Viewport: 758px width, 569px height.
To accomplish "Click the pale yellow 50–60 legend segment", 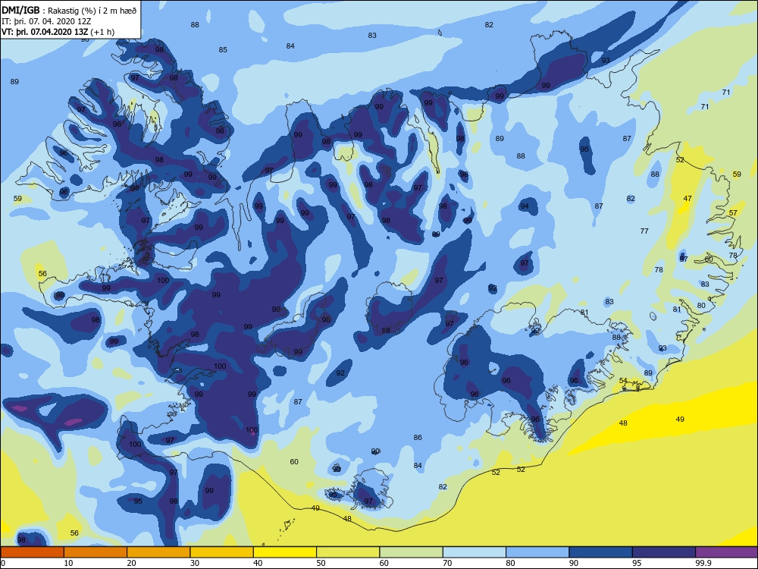I will 348,552.
